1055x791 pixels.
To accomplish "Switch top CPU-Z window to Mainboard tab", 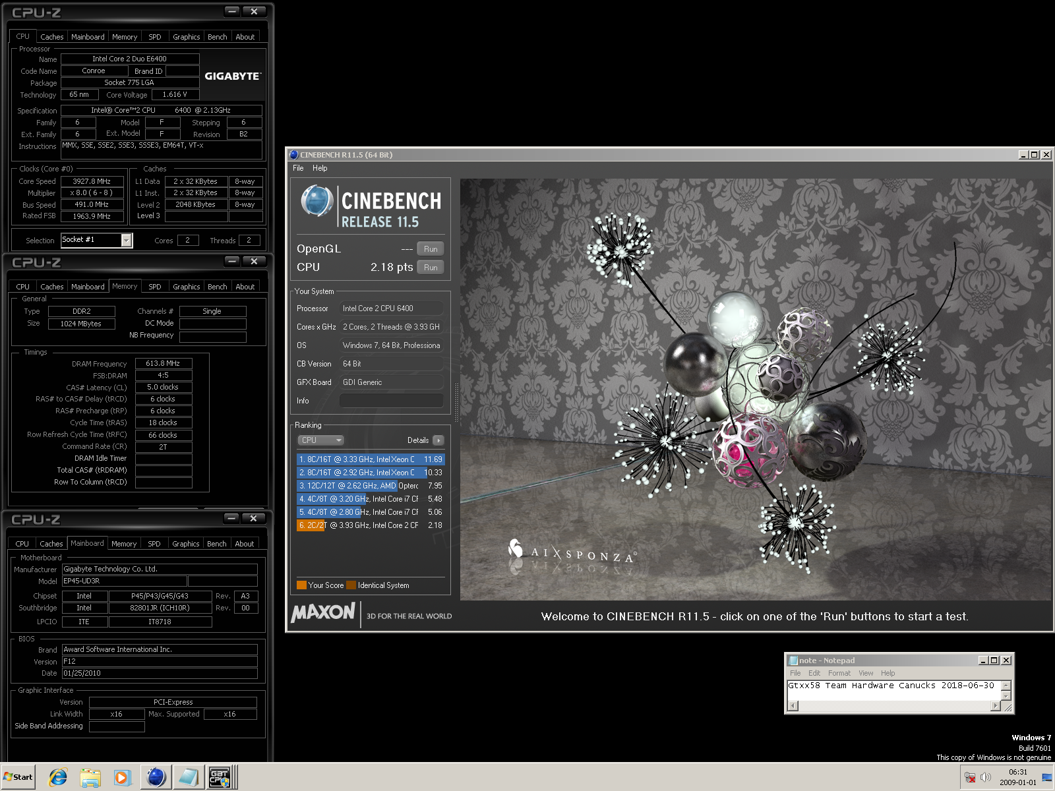I will click(x=88, y=37).
